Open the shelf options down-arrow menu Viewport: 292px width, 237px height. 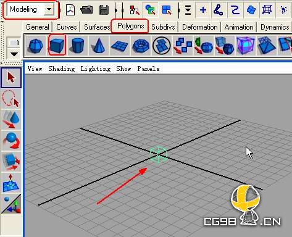(x=14, y=54)
